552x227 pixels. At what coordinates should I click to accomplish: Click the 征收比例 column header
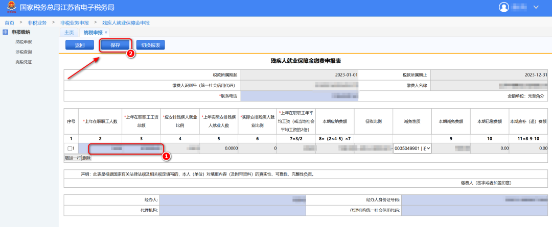[374, 121]
